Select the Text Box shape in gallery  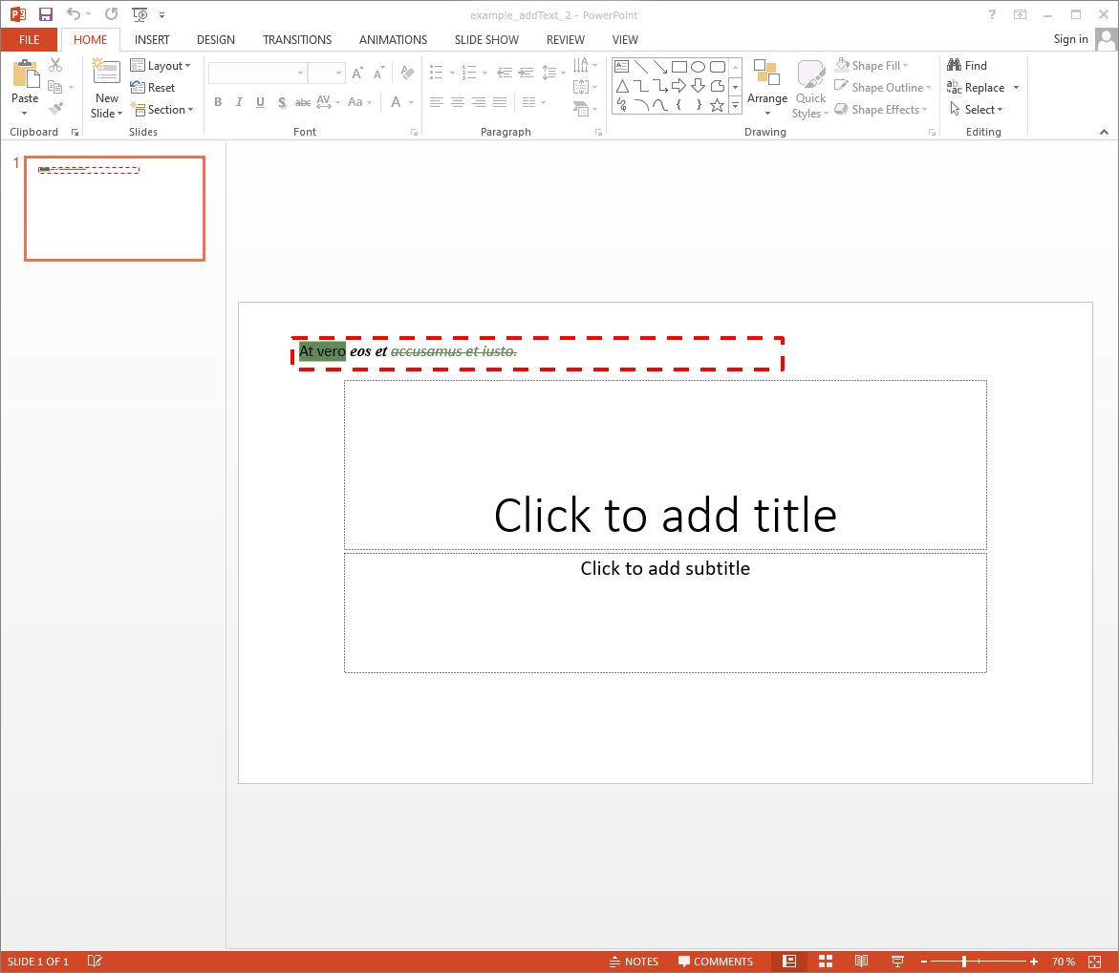pyautogui.click(x=621, y=66)
